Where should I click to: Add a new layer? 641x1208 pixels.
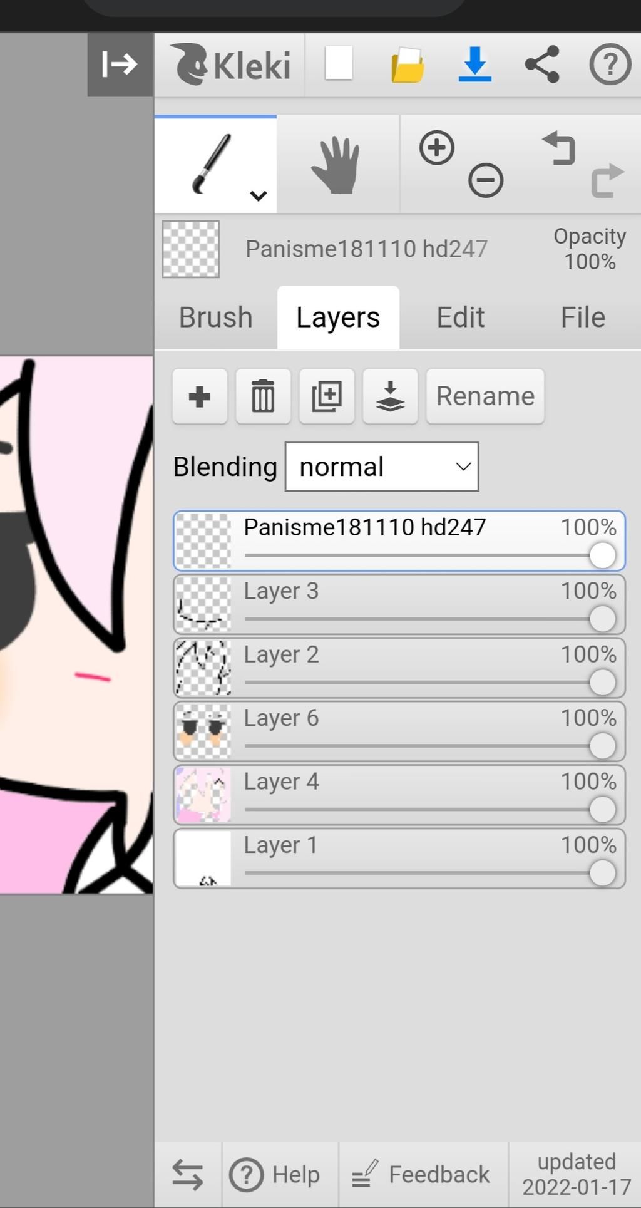pyautogui.click(x=200, y=396)
